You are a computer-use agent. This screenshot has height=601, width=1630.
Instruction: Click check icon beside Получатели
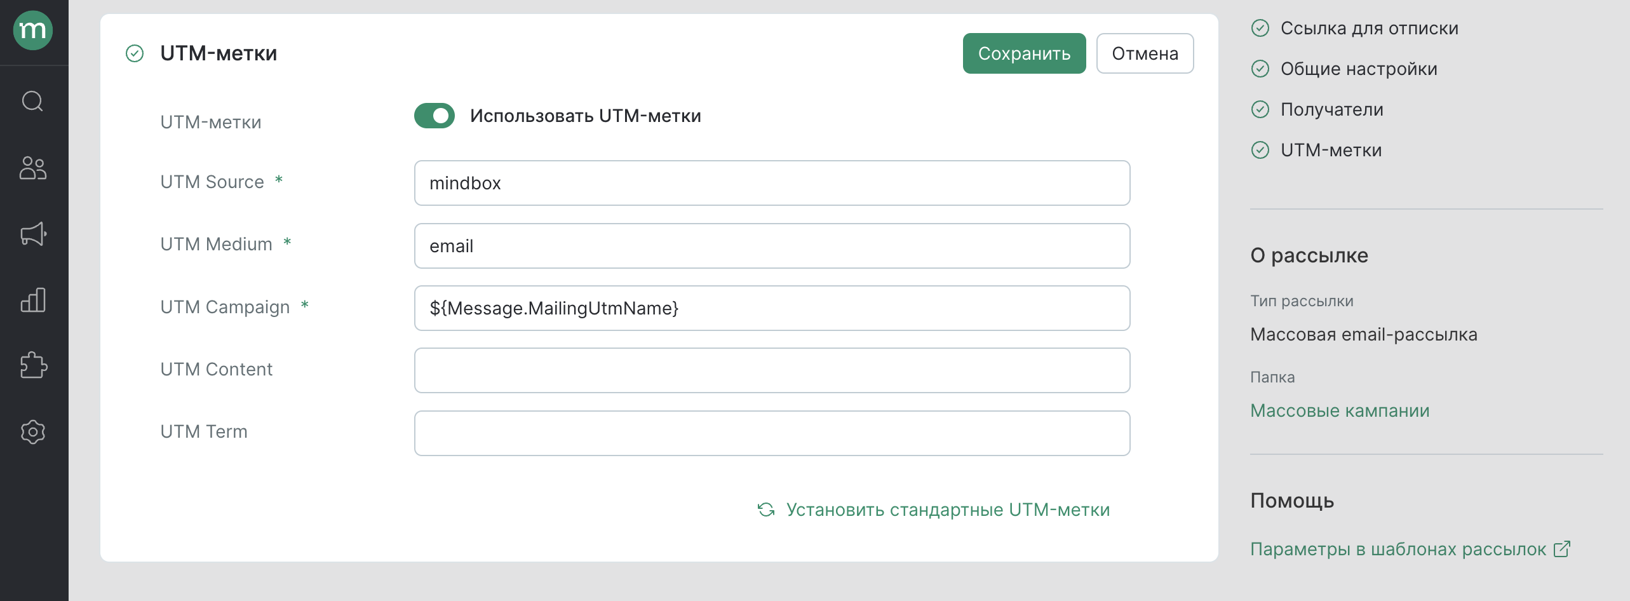click(1260, 109)
